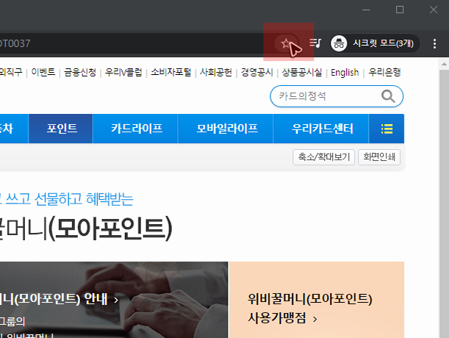Minimize the browser window
The width and height of the screenshot is (449, 338).
[366, 10]
